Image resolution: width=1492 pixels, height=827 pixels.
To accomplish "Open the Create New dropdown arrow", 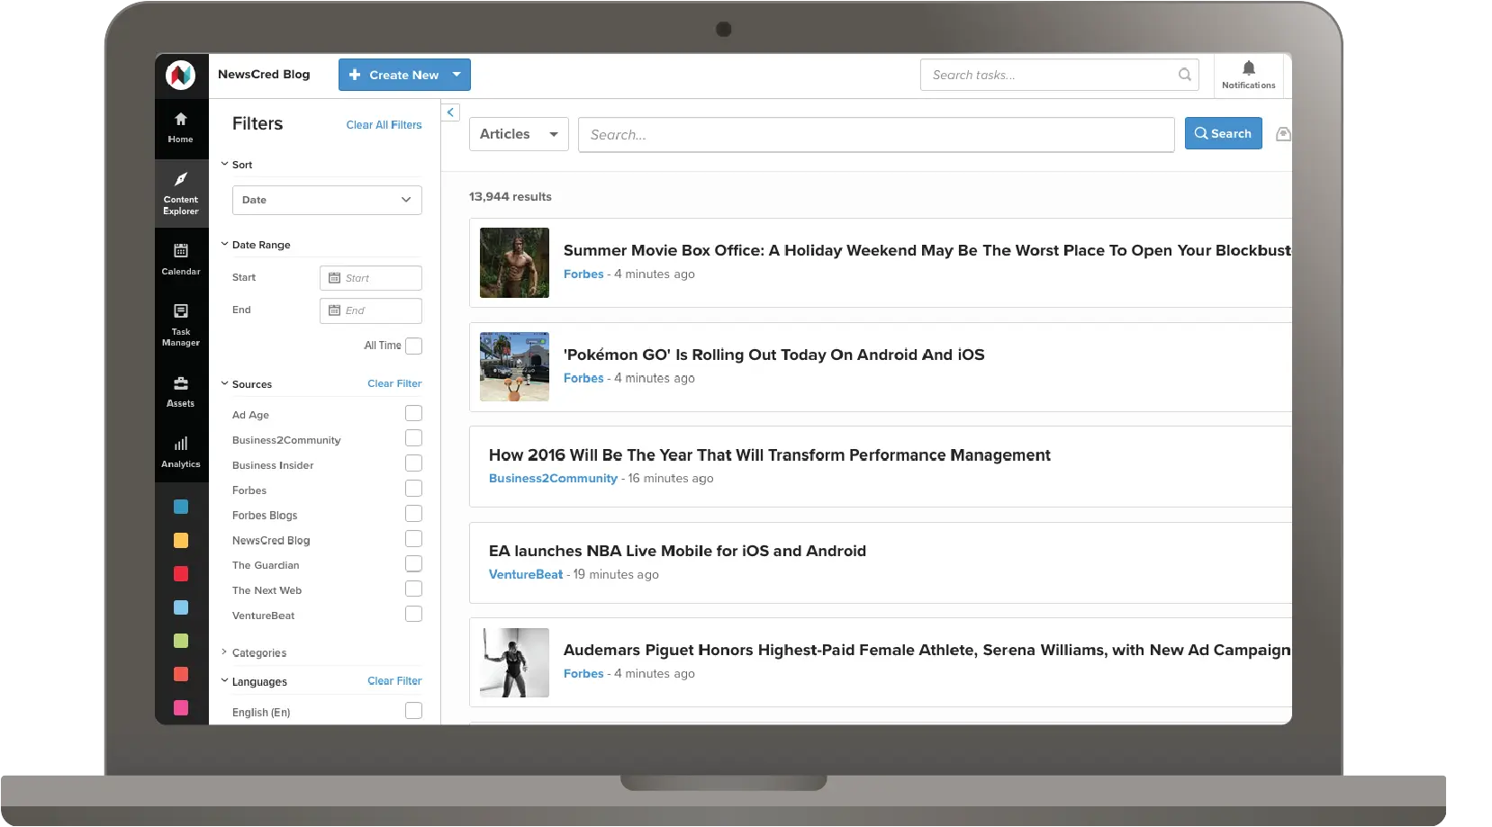I will [x=457, y=75].
